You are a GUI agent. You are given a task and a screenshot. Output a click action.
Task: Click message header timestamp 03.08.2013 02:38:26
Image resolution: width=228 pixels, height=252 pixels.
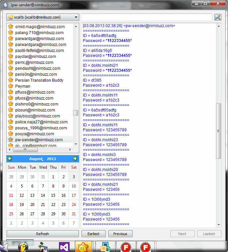click(x=103, y=26)
